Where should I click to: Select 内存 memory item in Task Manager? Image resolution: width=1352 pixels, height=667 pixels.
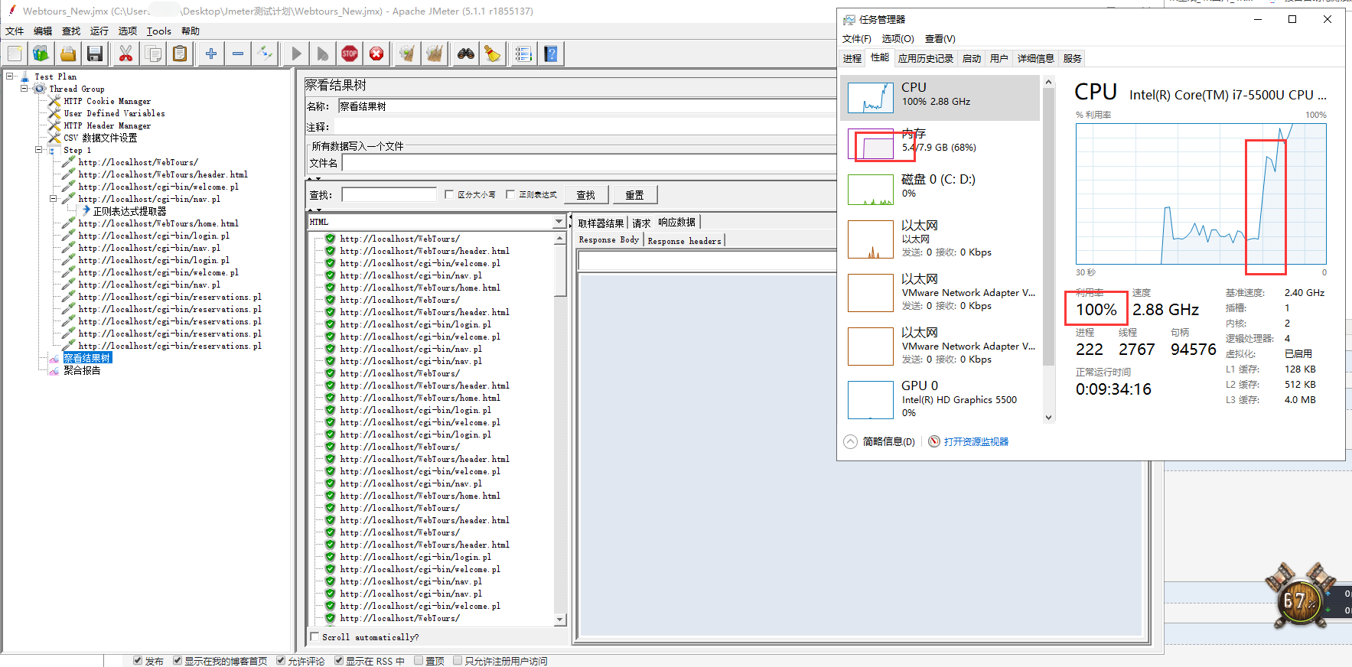941,144
